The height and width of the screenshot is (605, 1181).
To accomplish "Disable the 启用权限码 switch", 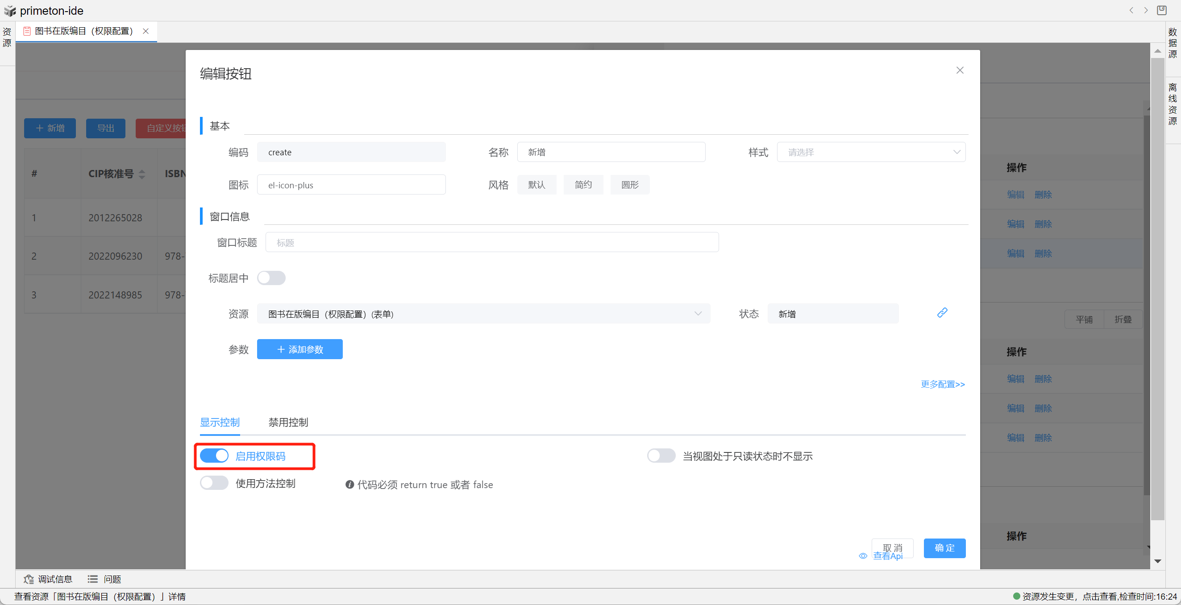I will point(214,456).
